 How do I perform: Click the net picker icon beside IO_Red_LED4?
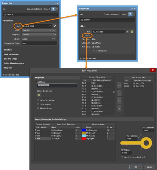[55, 26]
